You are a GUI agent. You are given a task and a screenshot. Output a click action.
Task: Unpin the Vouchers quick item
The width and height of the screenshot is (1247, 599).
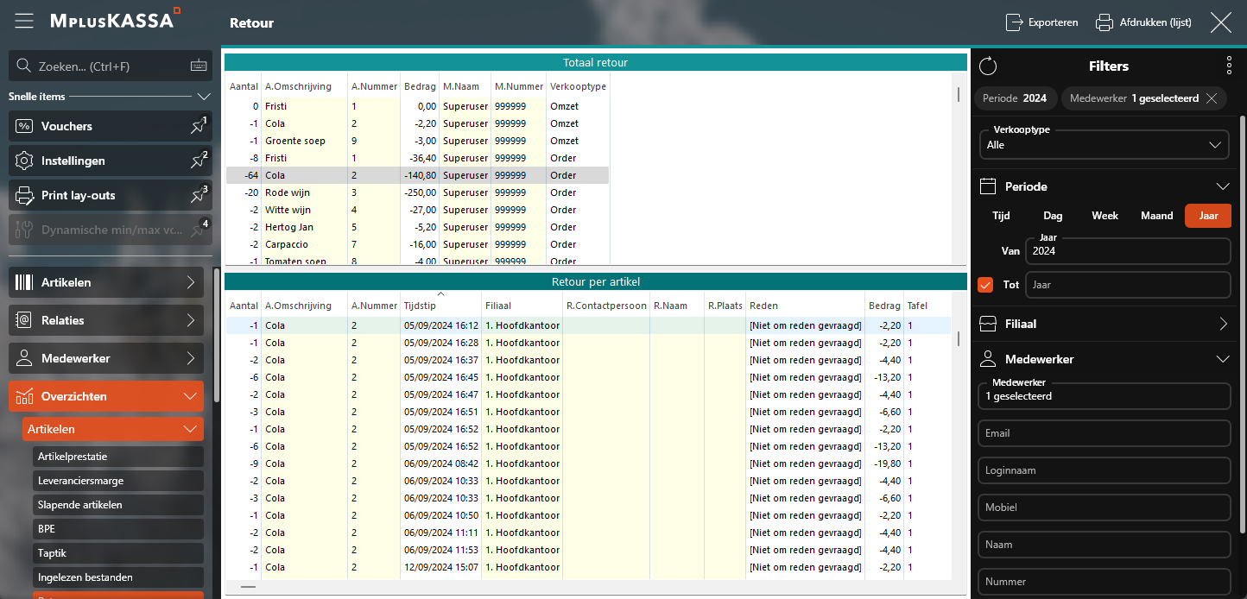199,126
